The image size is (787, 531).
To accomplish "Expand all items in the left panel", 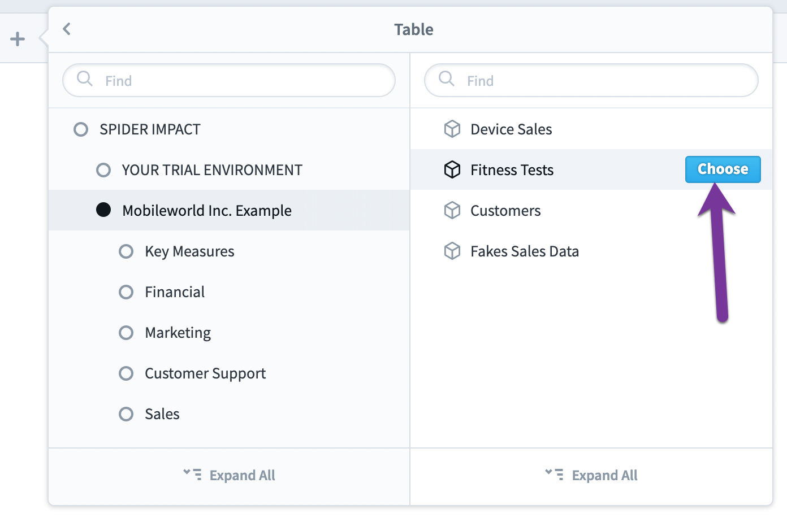I will click(x=229, y=475).
